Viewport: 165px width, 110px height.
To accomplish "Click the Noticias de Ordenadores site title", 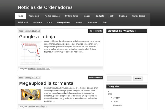I will click(x=45, y=7).
